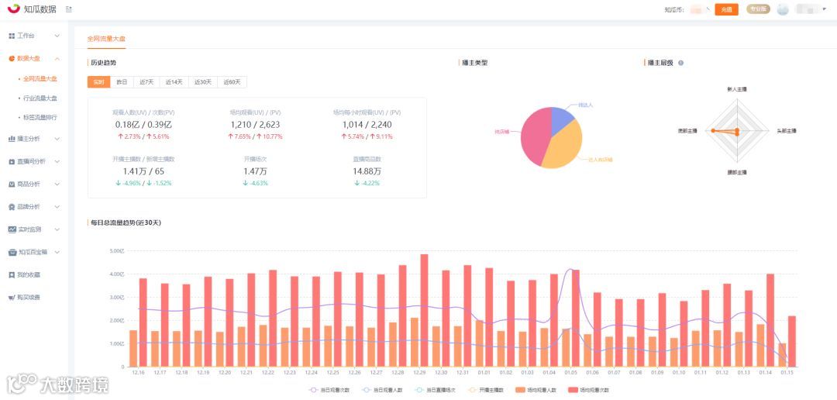
Task: Click the 工作台 grid icon
Action: tap(12, 36)
